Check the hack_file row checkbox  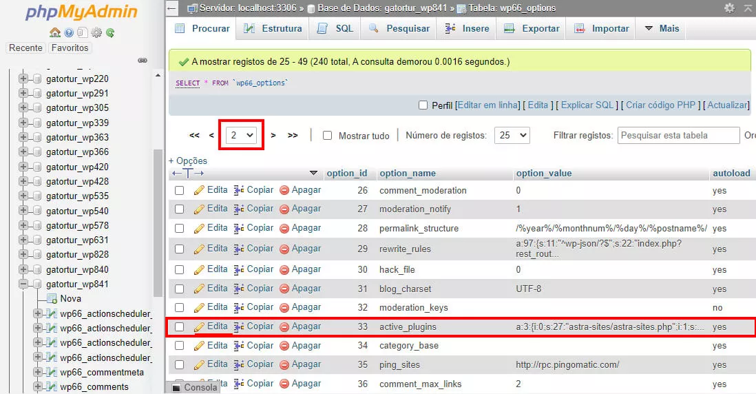(x=179, y=270)
